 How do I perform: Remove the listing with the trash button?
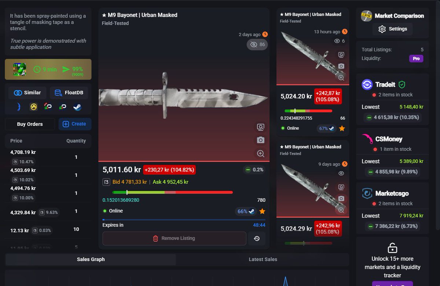174,238
